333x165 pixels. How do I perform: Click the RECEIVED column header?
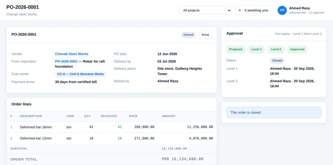pos(109,116)
